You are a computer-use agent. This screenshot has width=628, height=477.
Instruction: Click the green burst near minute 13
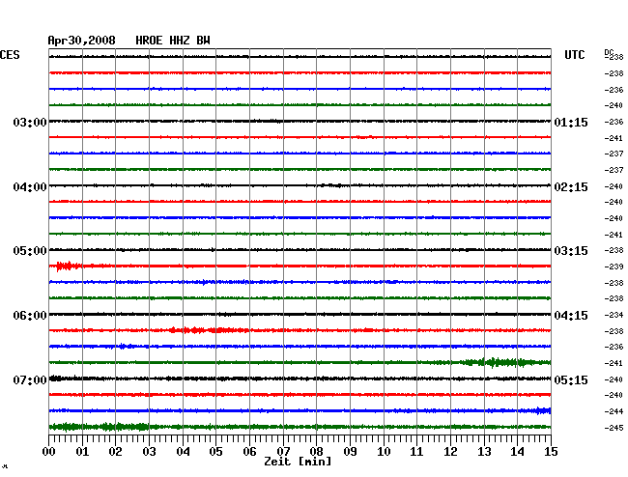coord(499,362)
